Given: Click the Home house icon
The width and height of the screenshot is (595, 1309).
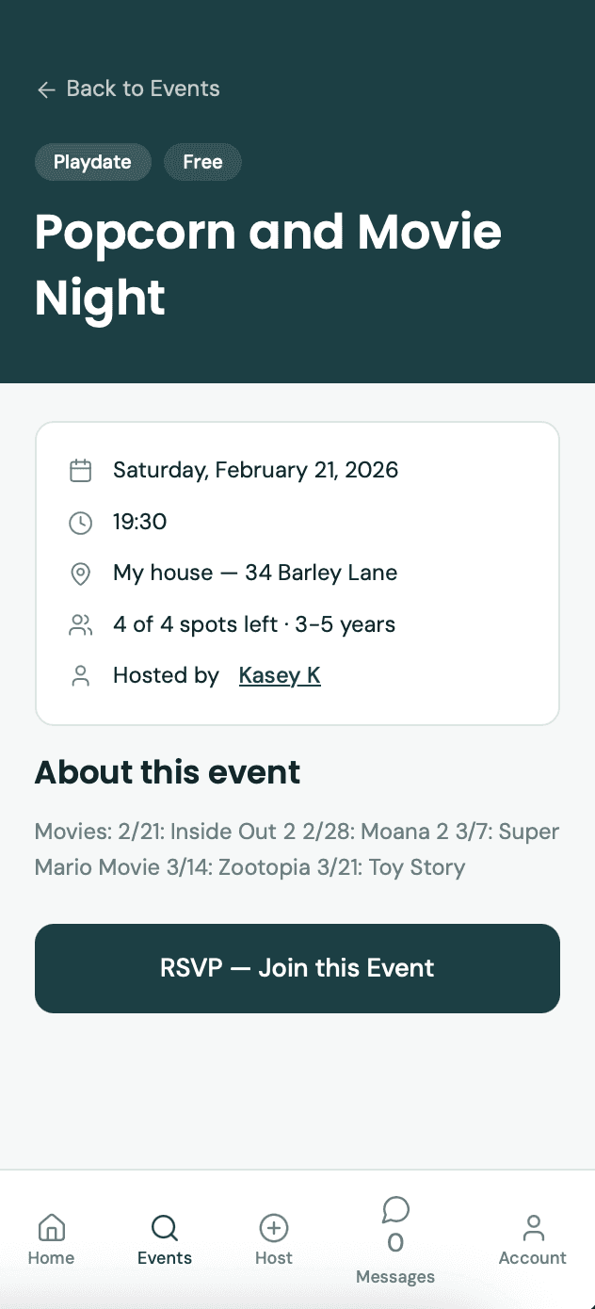Looking at the screenshot, I should click(51, 1227).
